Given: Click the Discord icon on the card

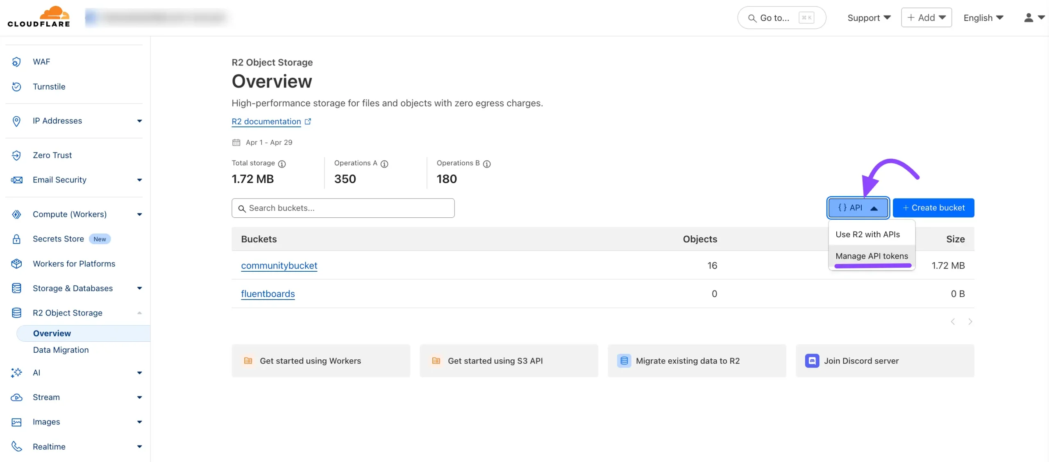Looking at the screenshot, I should [x=812, y=361].
